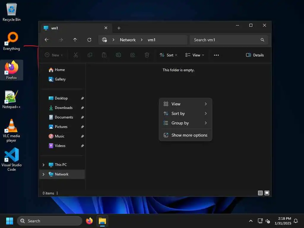Switch to details list view icon
Image resolution: width=304 pixels, height=228 pixels.
pos(260,193)
